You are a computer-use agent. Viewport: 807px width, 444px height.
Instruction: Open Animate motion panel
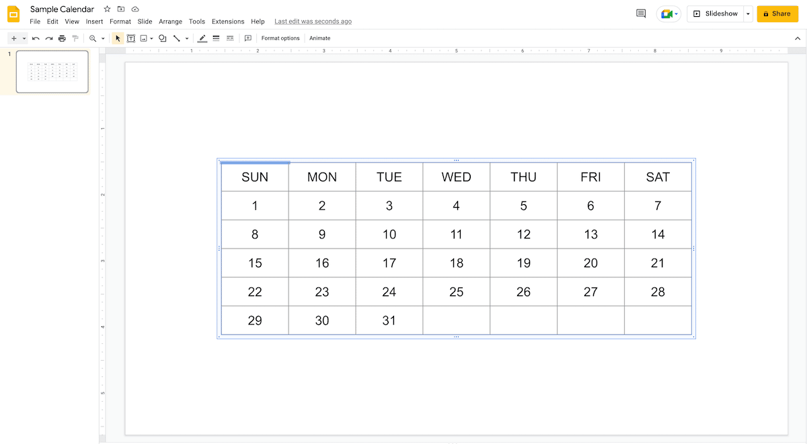pos(319,38)
